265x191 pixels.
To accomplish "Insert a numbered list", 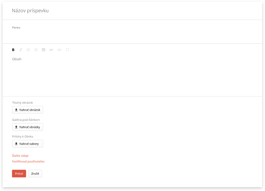I will click(x=36, y=50).
